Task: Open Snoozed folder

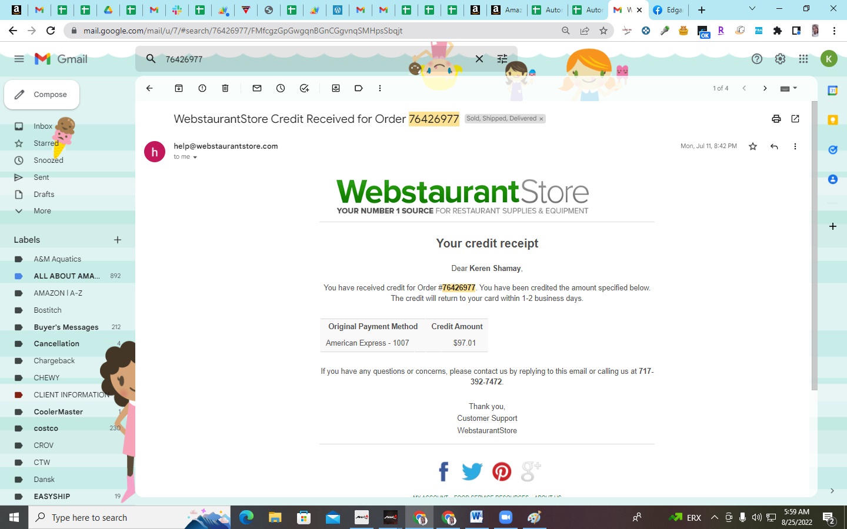Action: click(48, 160)
